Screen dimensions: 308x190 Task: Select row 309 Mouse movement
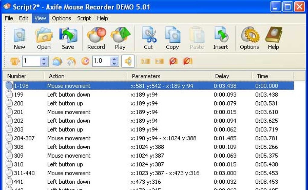coord(149,155)
